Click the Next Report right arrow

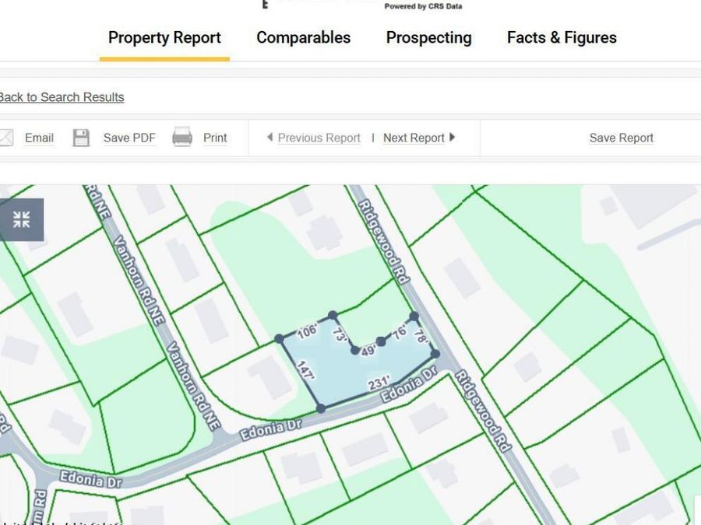pyautogui.click(x=452, y=137)
